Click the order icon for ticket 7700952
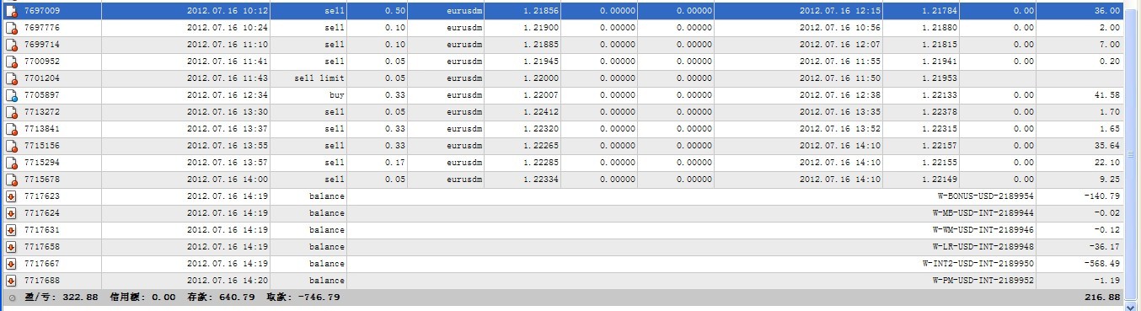Screen dimensions: 1141x311 (x=12, y=62)
